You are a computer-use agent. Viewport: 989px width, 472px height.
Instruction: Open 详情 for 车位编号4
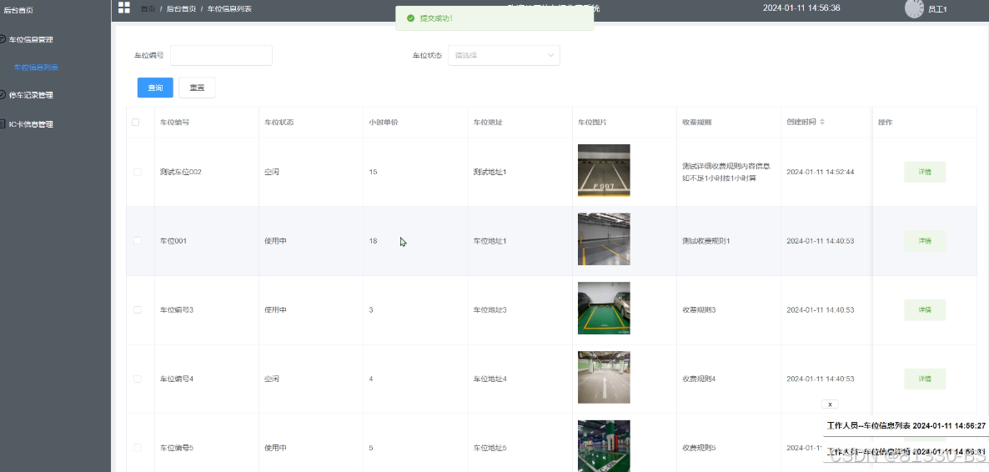[925, 379]
